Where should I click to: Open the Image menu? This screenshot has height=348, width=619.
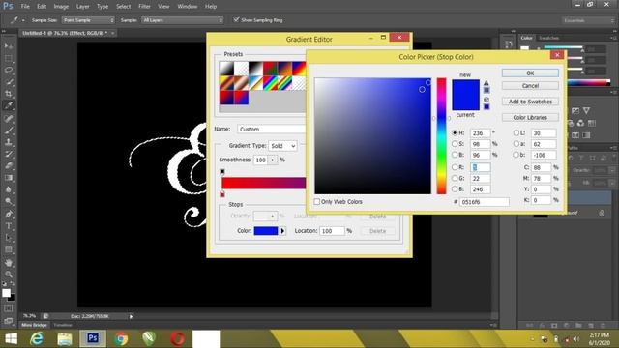coord(61,7)
